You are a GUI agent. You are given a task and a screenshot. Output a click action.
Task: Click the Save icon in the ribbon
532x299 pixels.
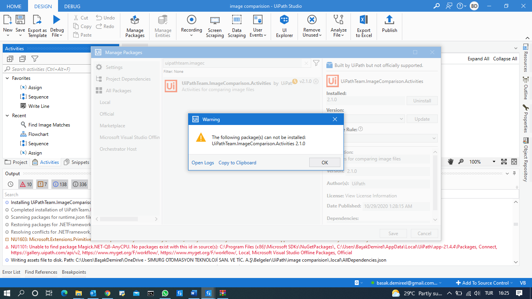tap(20, 20)
